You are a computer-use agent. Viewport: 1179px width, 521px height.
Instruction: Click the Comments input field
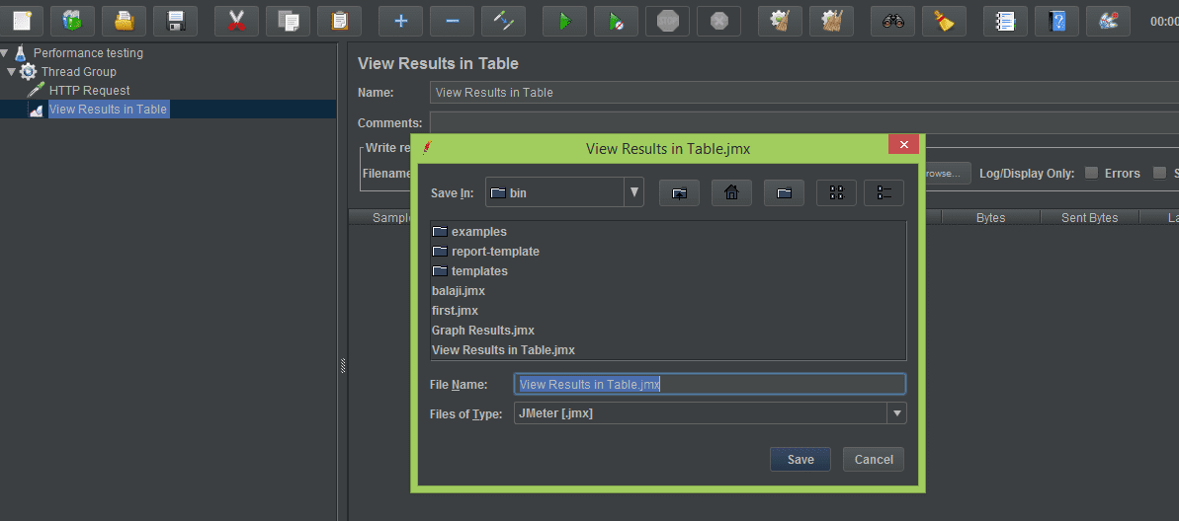(803, 122)
